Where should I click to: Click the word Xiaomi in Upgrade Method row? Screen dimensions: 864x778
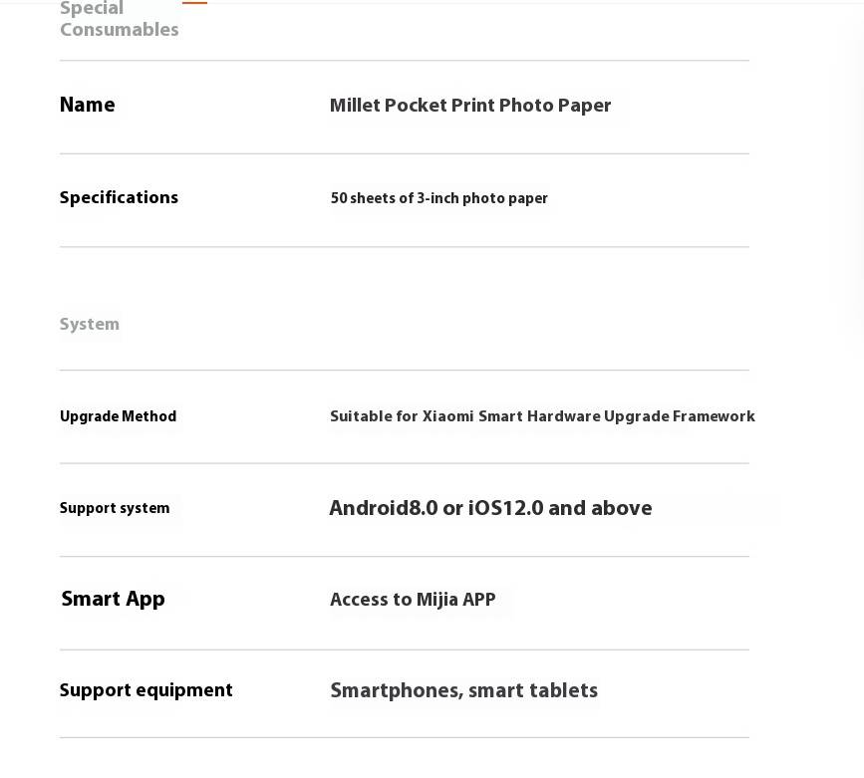pos(447,416)
